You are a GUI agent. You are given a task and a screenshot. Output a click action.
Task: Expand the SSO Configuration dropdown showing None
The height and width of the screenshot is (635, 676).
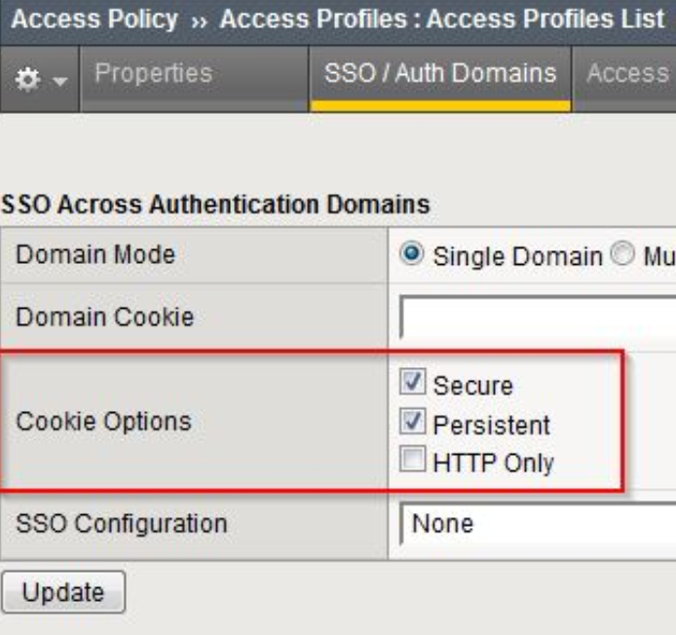538,523
